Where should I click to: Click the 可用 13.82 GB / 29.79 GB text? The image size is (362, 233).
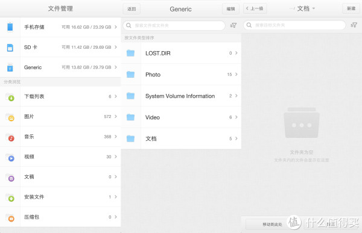(86, 67)
